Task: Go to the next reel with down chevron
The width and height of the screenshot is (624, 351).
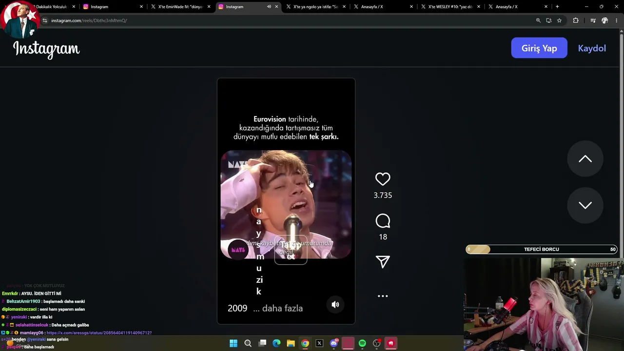Action: [x=585, y=205]
